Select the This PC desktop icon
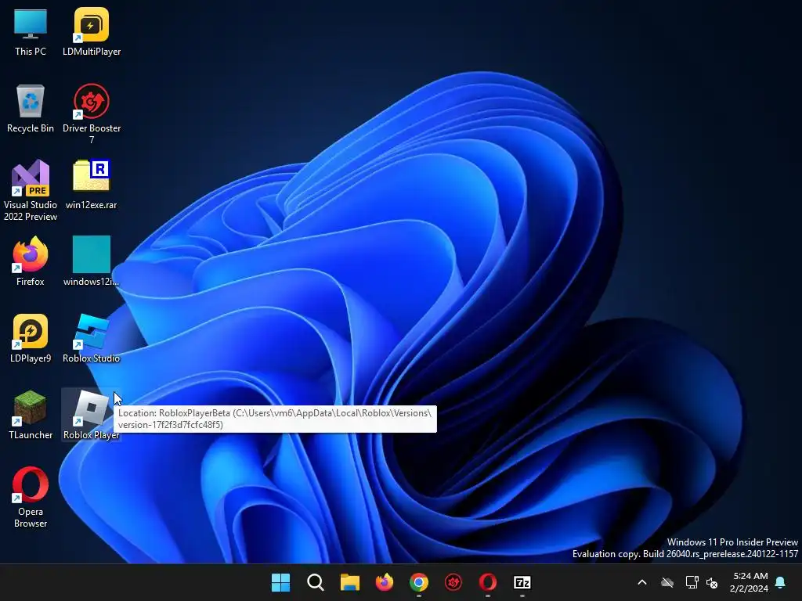 point(31,31)
